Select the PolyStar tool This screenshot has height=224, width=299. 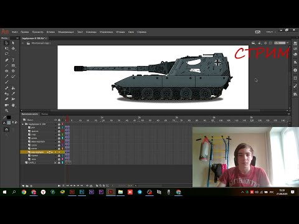point(13,71)
